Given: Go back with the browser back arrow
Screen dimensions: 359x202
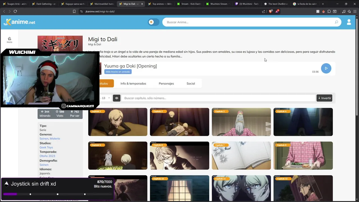Looking at the screenshot, I should [x=4, y=11].
